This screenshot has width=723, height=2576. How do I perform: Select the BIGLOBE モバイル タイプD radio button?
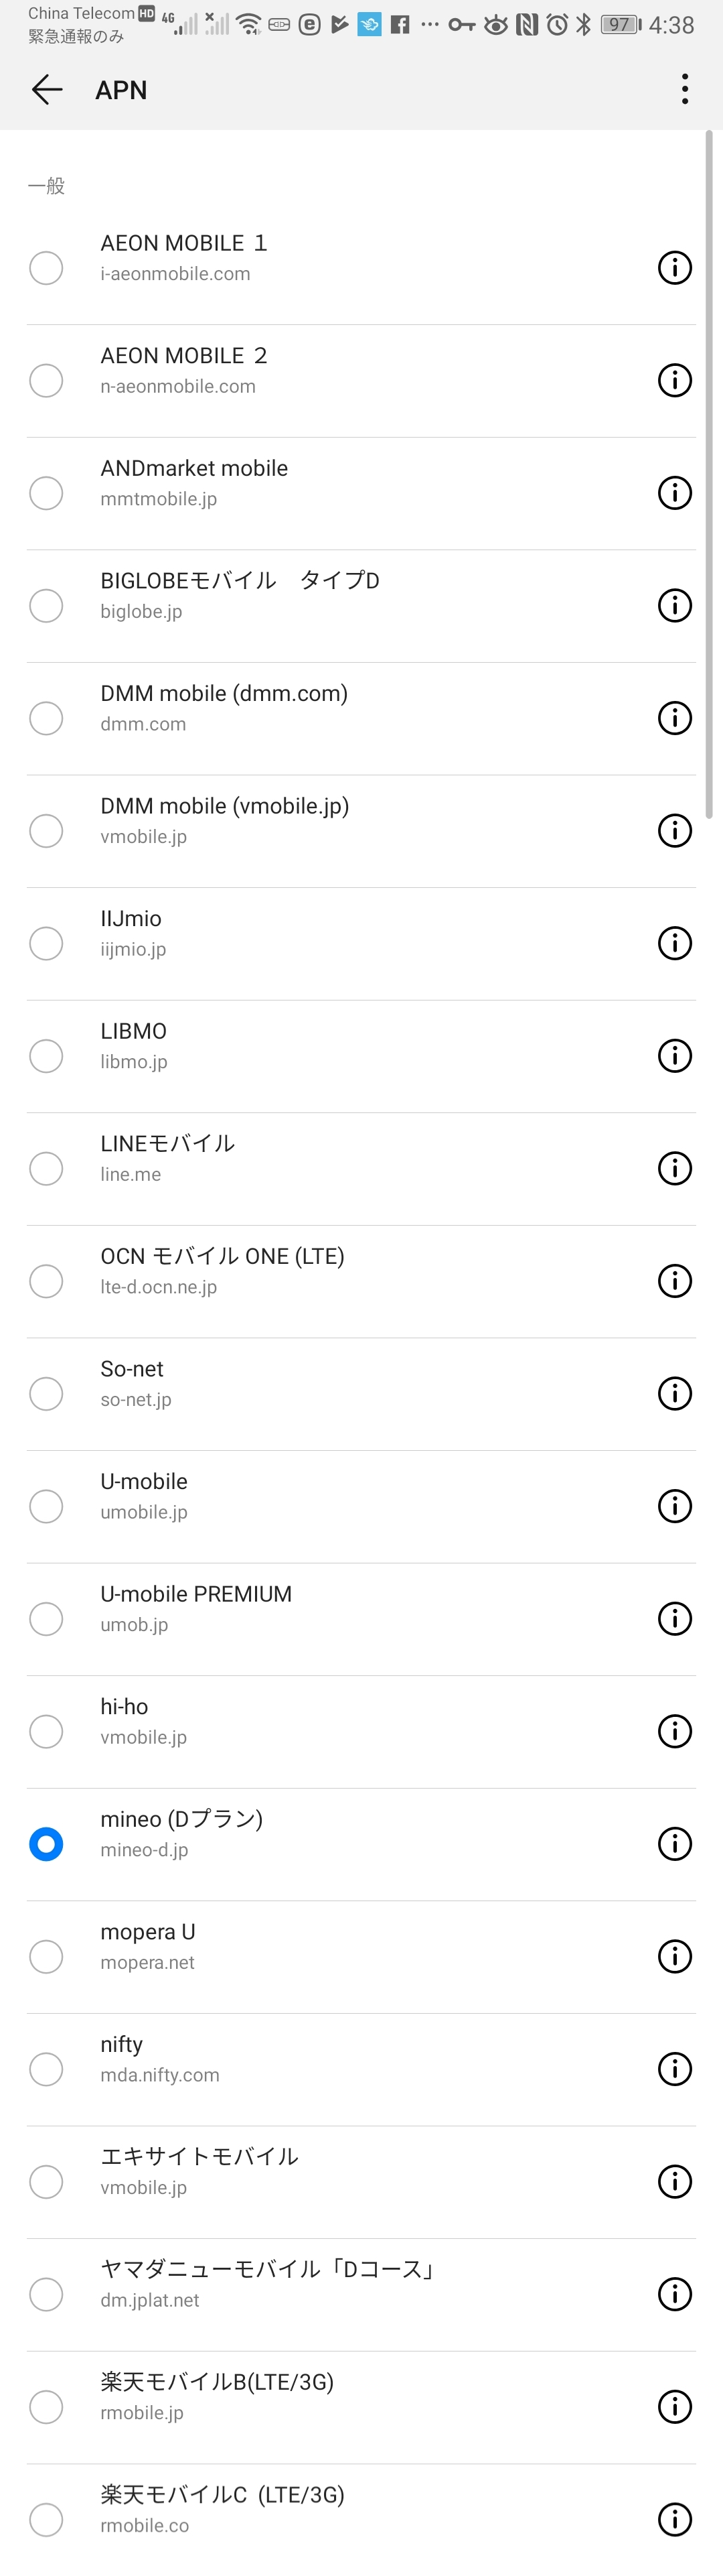click(x=46, y=606)
